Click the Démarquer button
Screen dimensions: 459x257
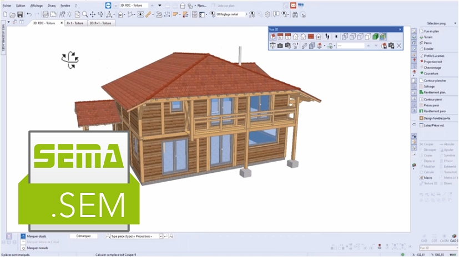[83, 236]
